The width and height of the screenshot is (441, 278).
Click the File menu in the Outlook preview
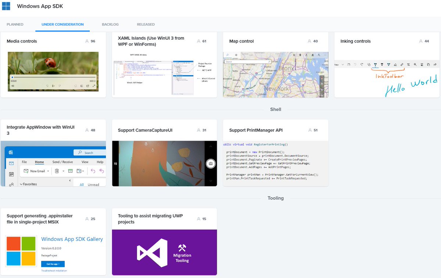24,162
